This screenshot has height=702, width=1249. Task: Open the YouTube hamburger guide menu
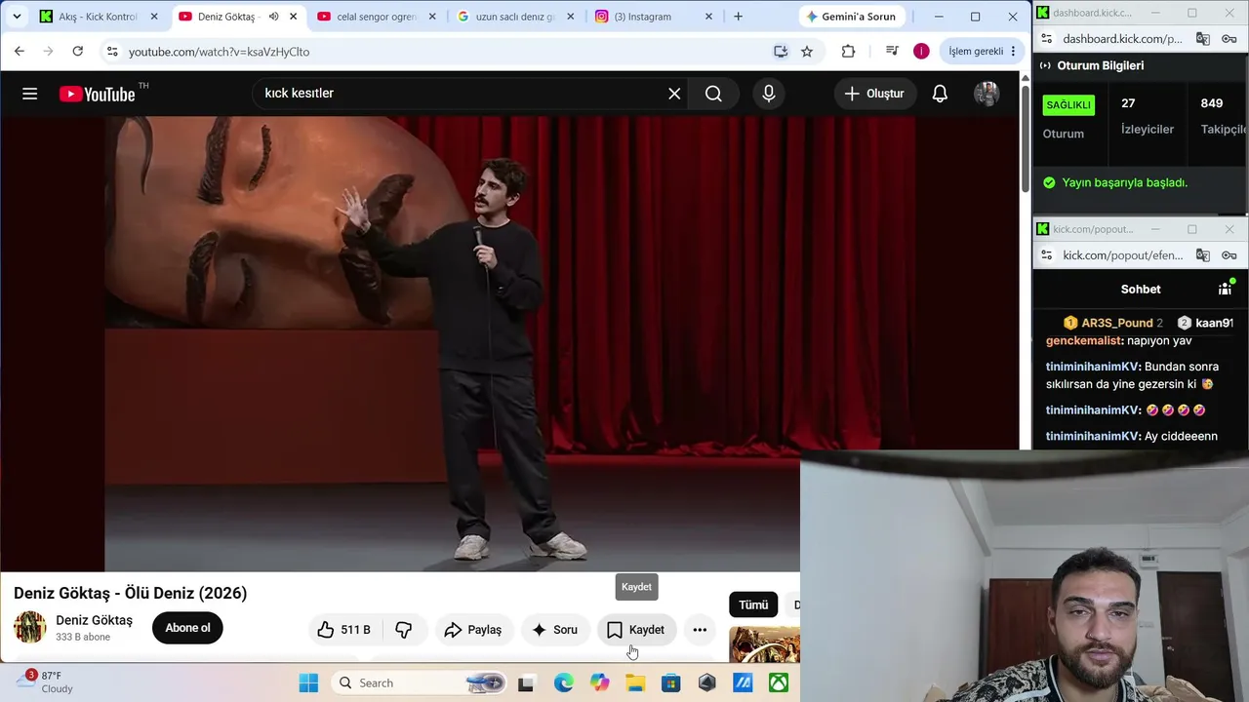pos(30,94)
